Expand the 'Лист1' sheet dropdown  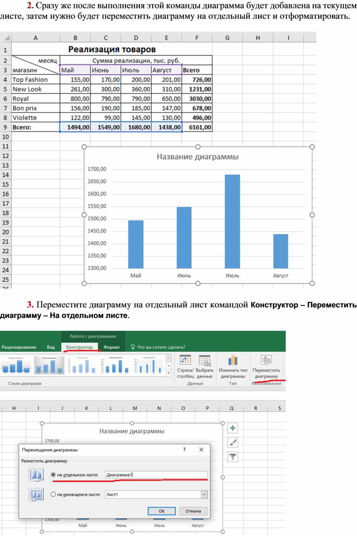[x=203, y=494]
